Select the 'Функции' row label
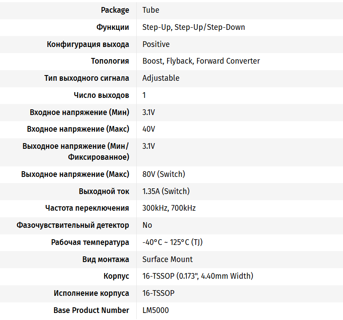Screen dimensions: 343x320 point(113,27)
